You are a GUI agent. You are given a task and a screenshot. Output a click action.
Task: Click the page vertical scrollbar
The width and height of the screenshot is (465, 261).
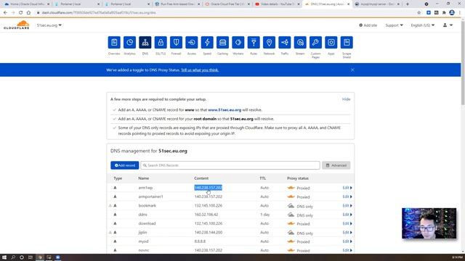pyautogui.click(x=463, y=64)
